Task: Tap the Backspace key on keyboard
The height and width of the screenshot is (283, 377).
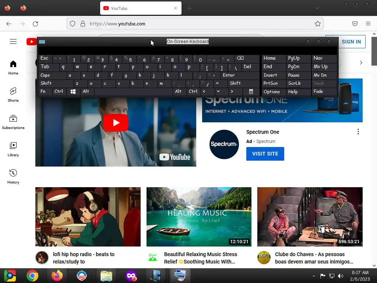Action: click(x=247, y=59)
